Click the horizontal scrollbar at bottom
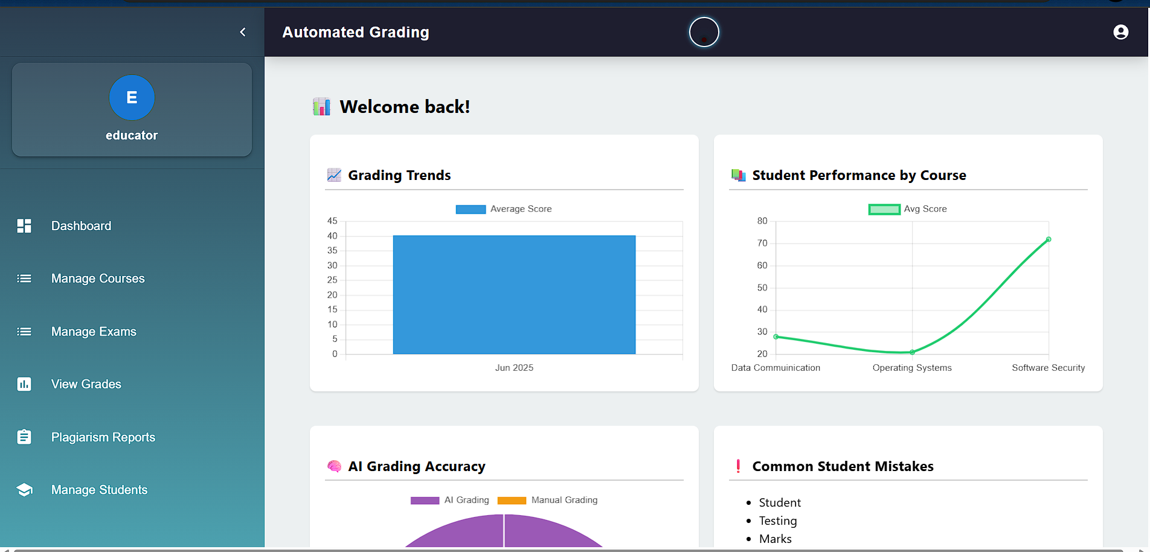Screen dimensions: 1150x552 (568, 550)
